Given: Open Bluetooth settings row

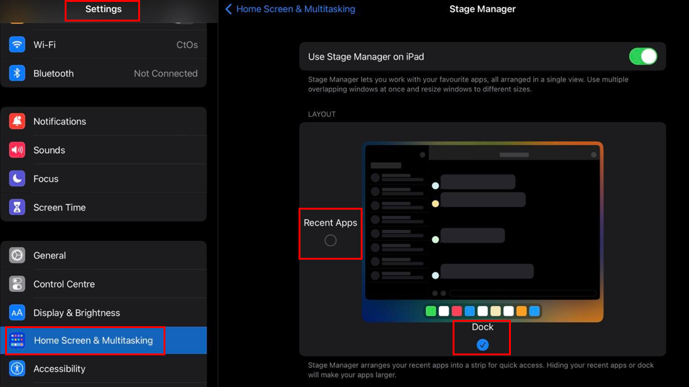Looking at the screenshot, I should tap(104, 73).
